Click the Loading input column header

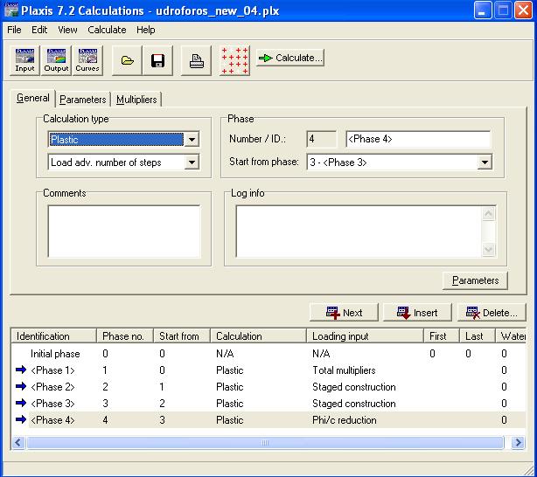(x=365, y=336)
